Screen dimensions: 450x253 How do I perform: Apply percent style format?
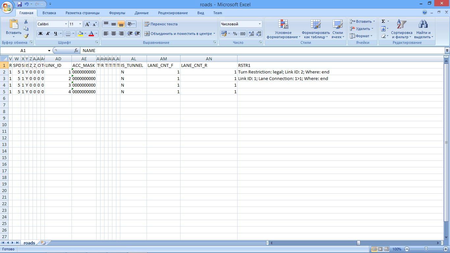tap(235, 34)
